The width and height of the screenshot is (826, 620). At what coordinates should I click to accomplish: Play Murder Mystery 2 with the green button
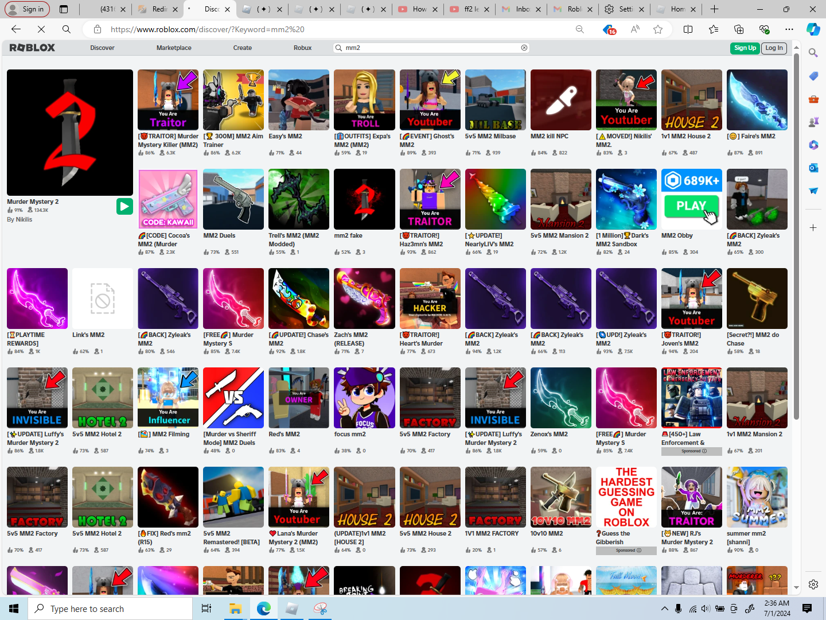coord(124,206)
